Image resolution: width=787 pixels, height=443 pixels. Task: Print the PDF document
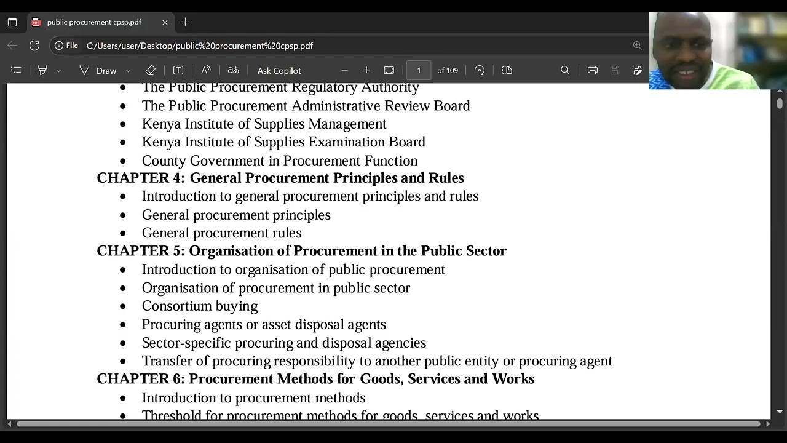pos(593,70)
